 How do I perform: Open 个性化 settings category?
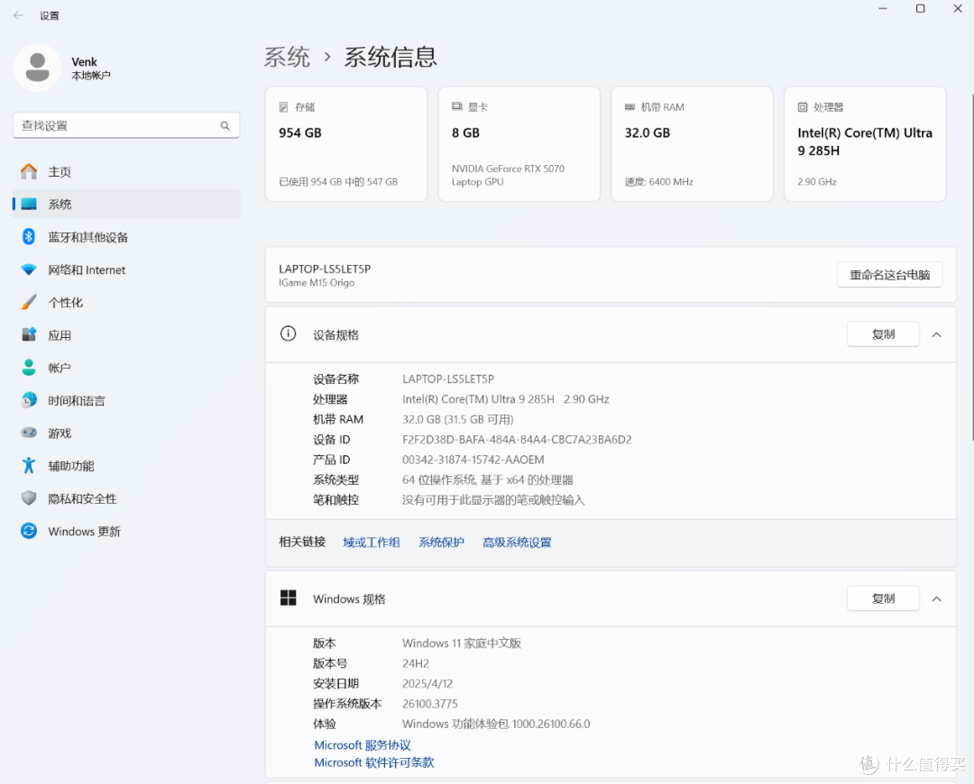point(126,303)
